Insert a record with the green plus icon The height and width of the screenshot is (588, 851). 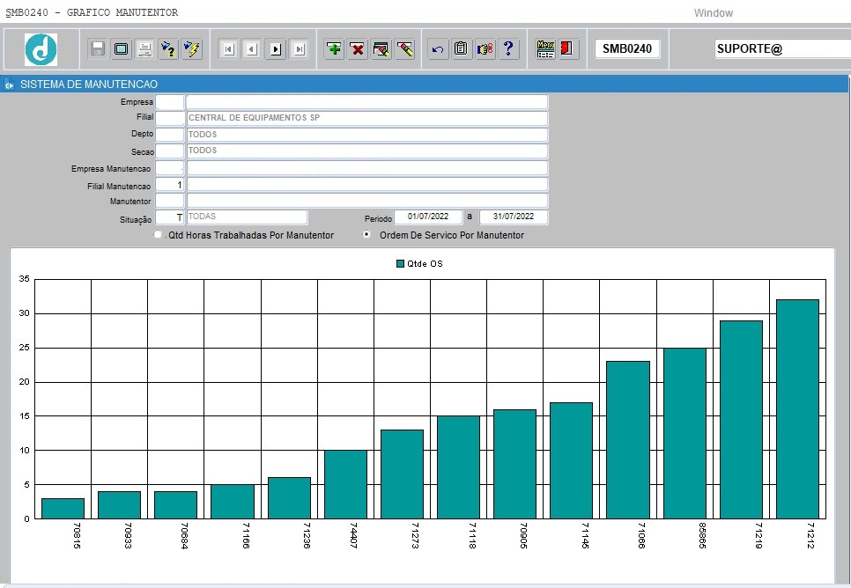click(x=335, y=48)
